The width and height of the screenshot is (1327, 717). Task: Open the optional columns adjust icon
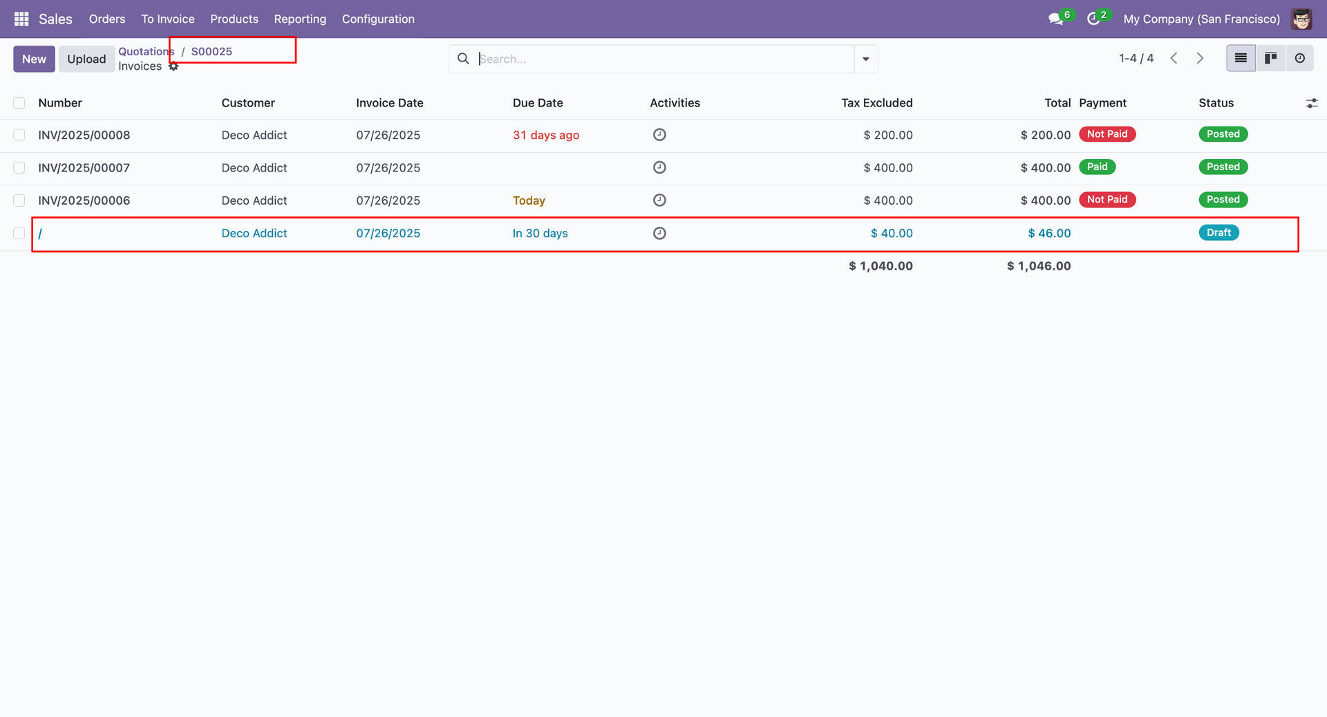(x=1311, y=103)
